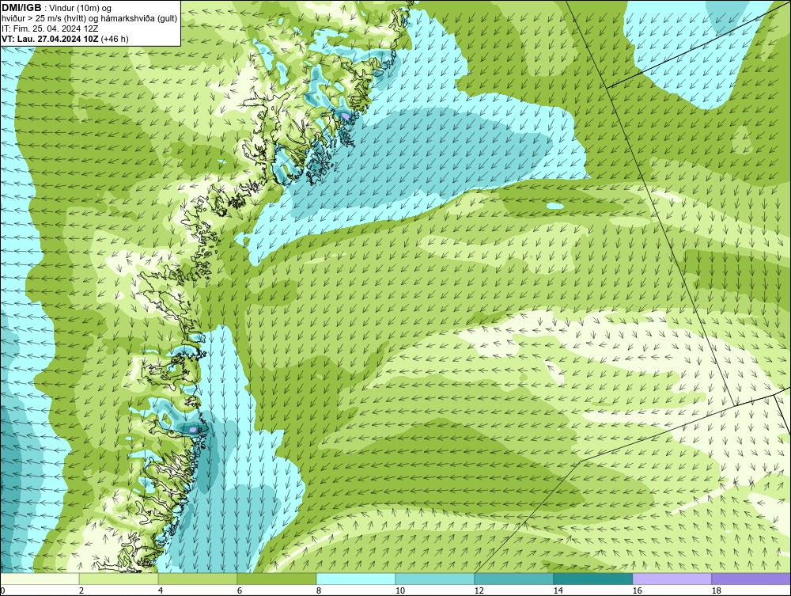
Task: Click the legend label 8
Action: coord(318,590)
